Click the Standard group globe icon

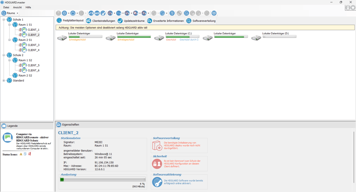(x=9, y=81)
